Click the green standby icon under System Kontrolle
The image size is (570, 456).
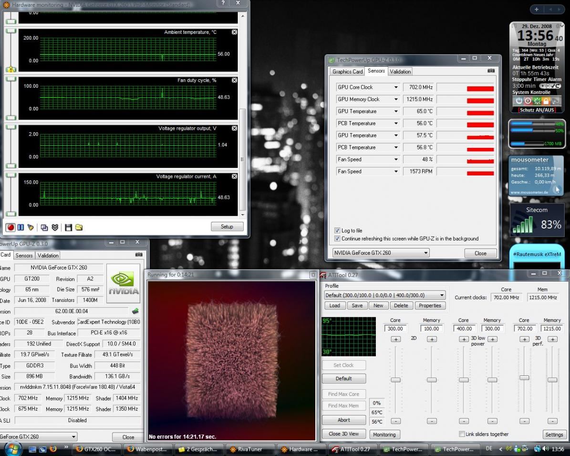click(537, 101)
